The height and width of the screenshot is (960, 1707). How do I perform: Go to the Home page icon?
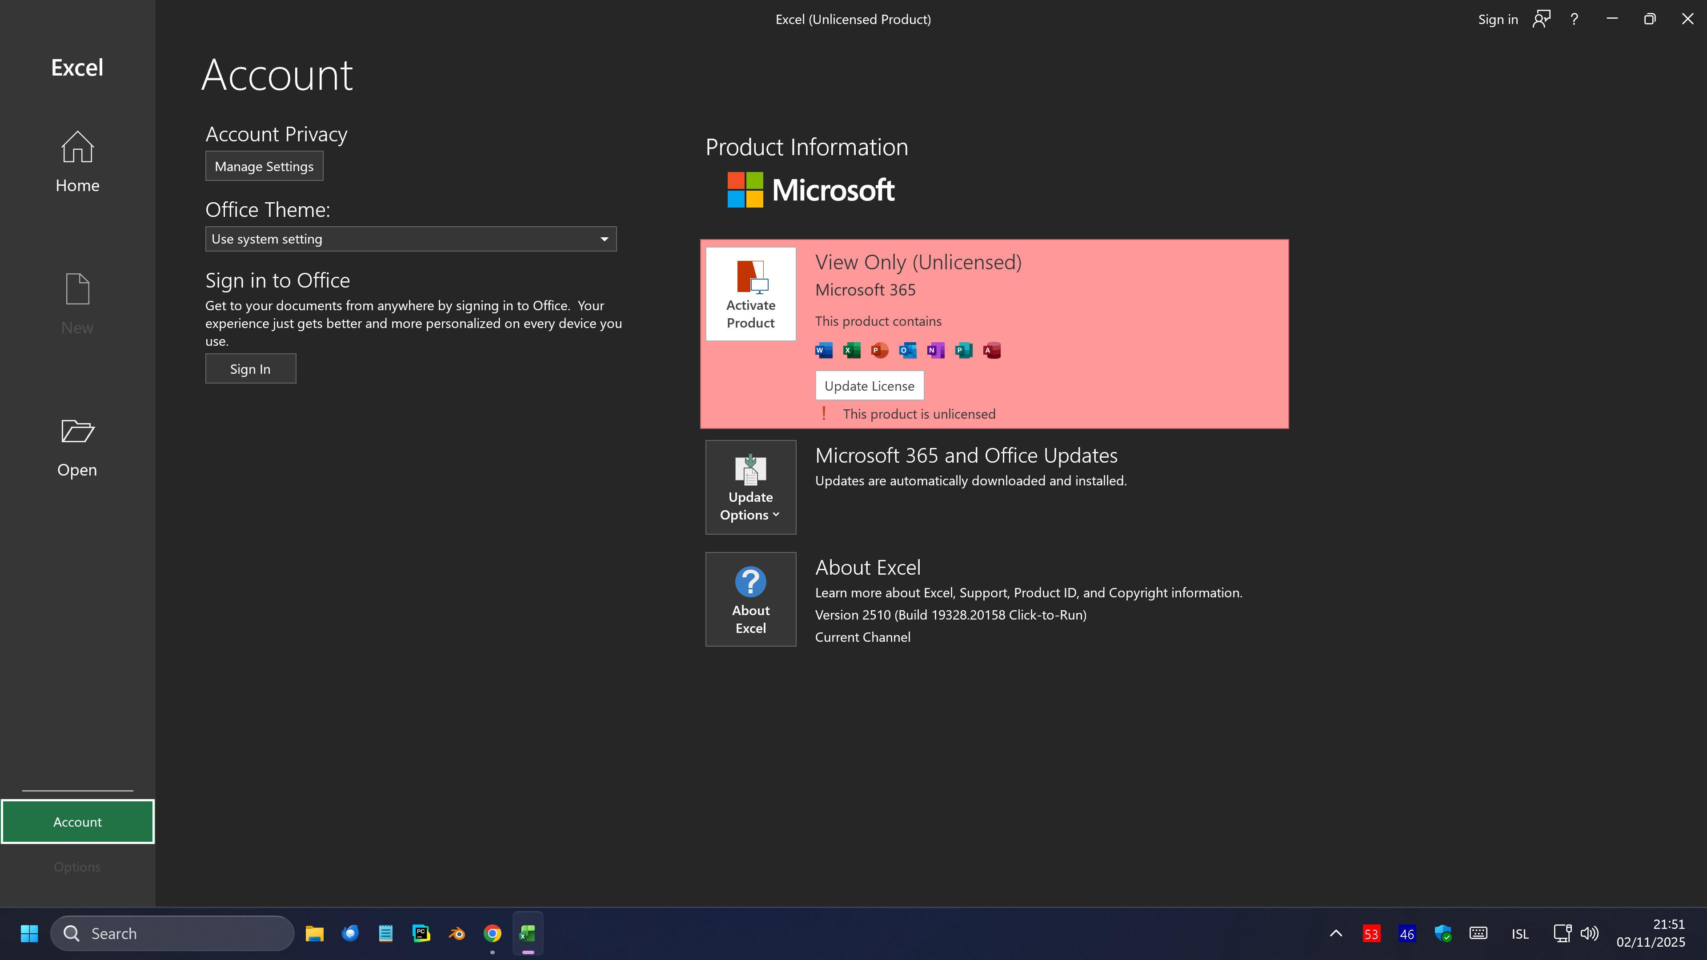77,146
